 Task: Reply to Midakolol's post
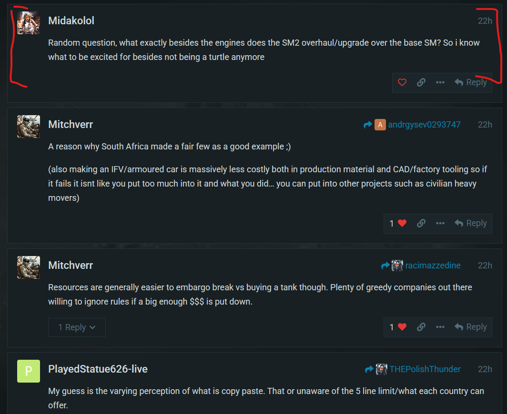point(470,82)
